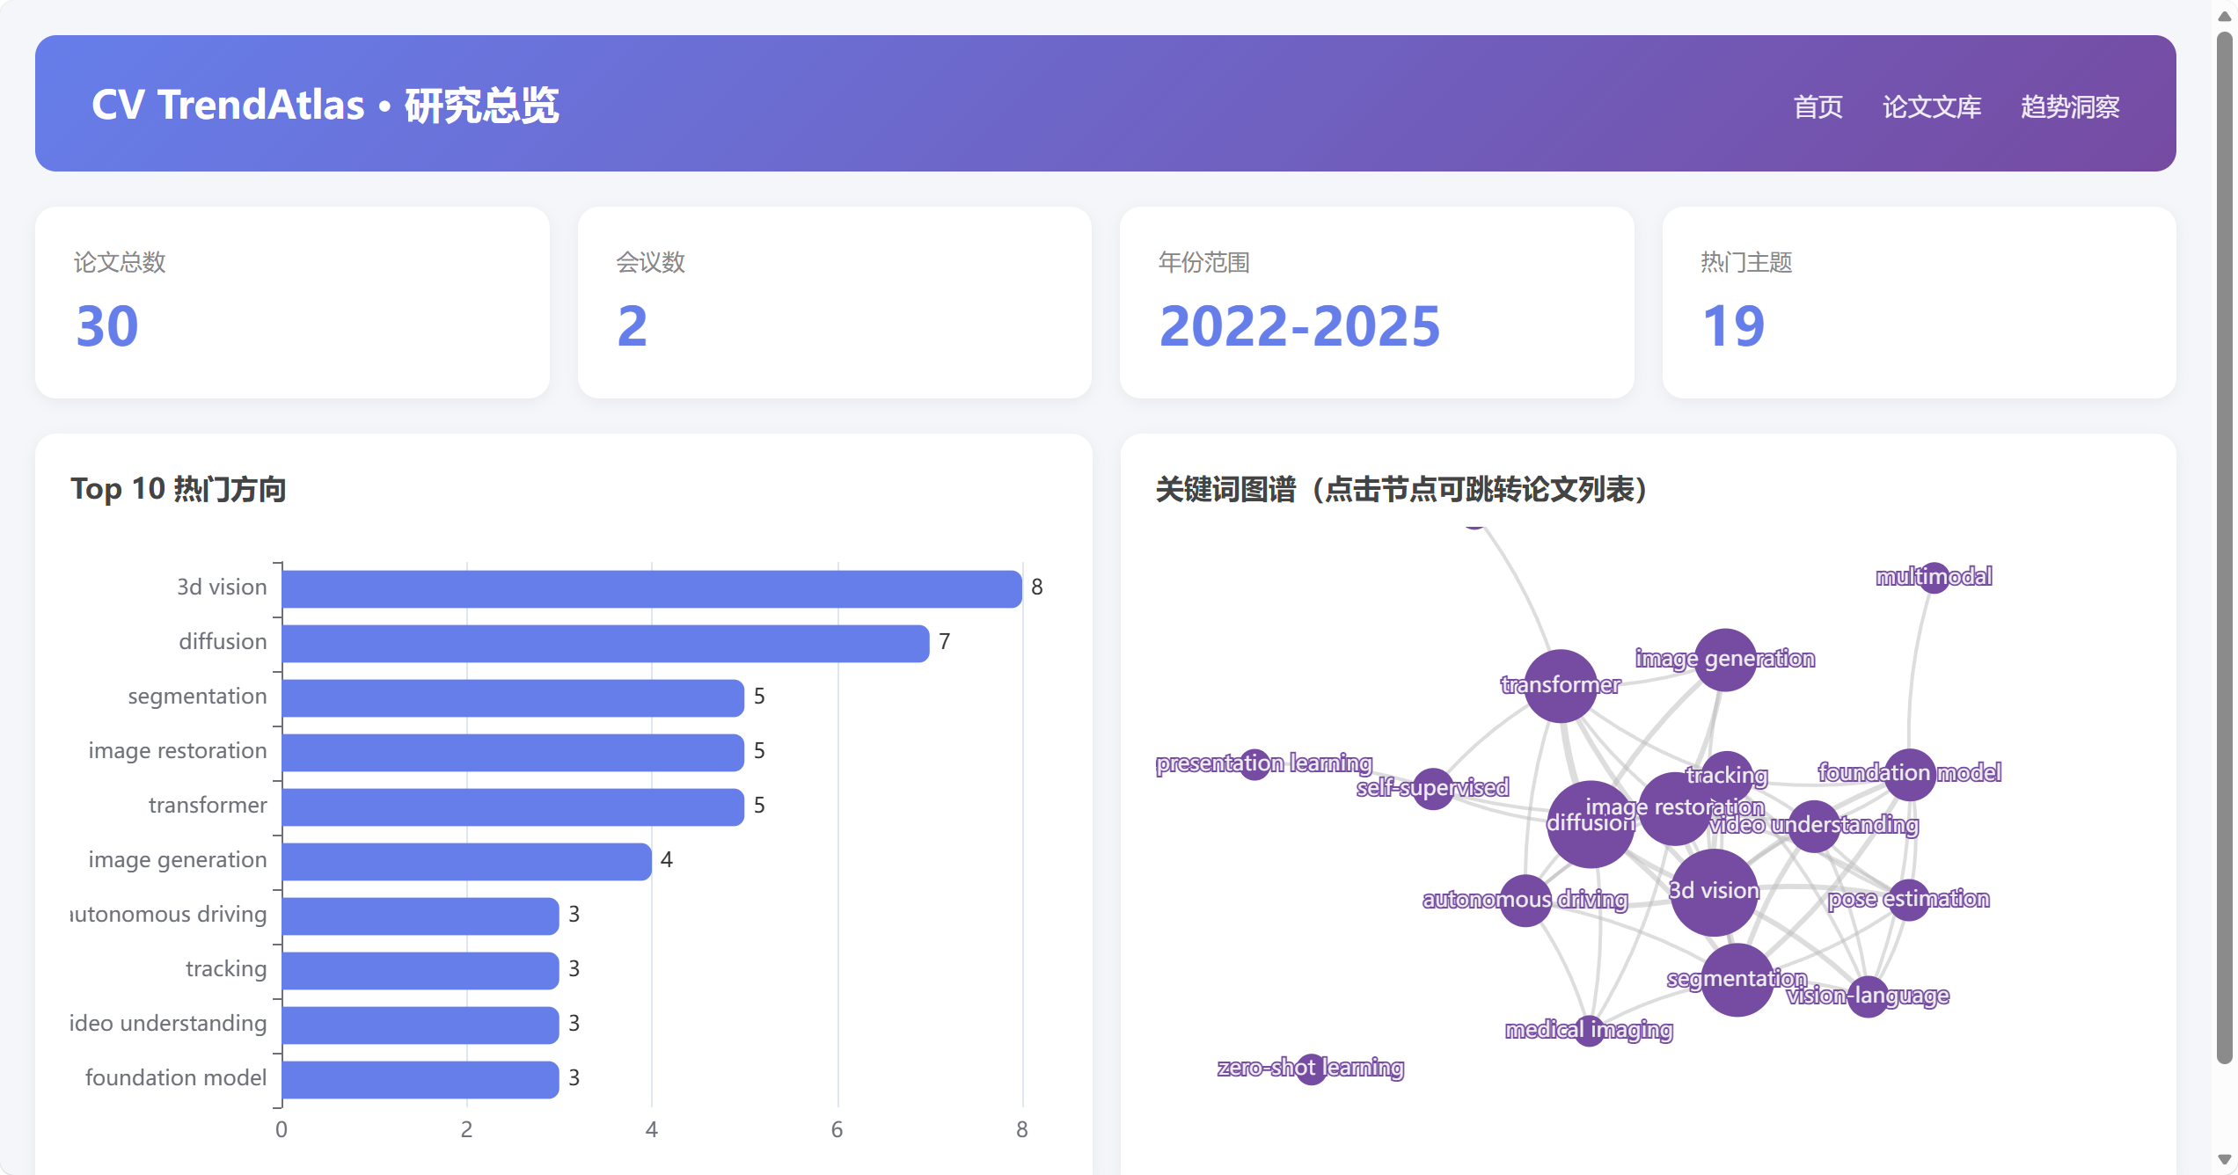This screenshot has height=1175, width=2238.
Task: Click the pose estimation graph node
Action: [1909, 900]
